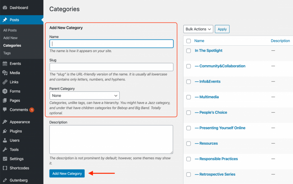
Task: Toggle the select-all checkbox beside Name header
Action: (x=189, y=41)
